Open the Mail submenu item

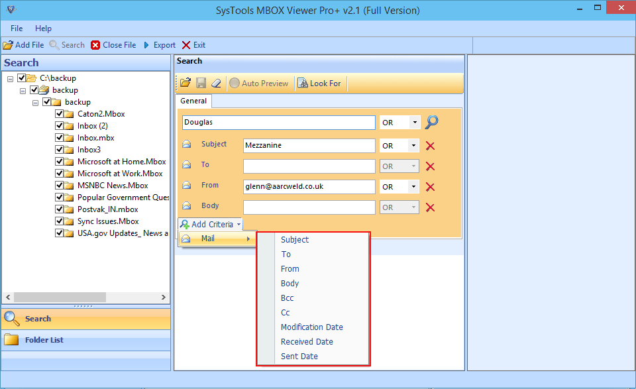[x=217, y=239]
